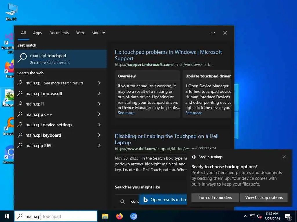297x222 pixels.
Task: Click Open results in browser button
Action: (x=163, y=200)
